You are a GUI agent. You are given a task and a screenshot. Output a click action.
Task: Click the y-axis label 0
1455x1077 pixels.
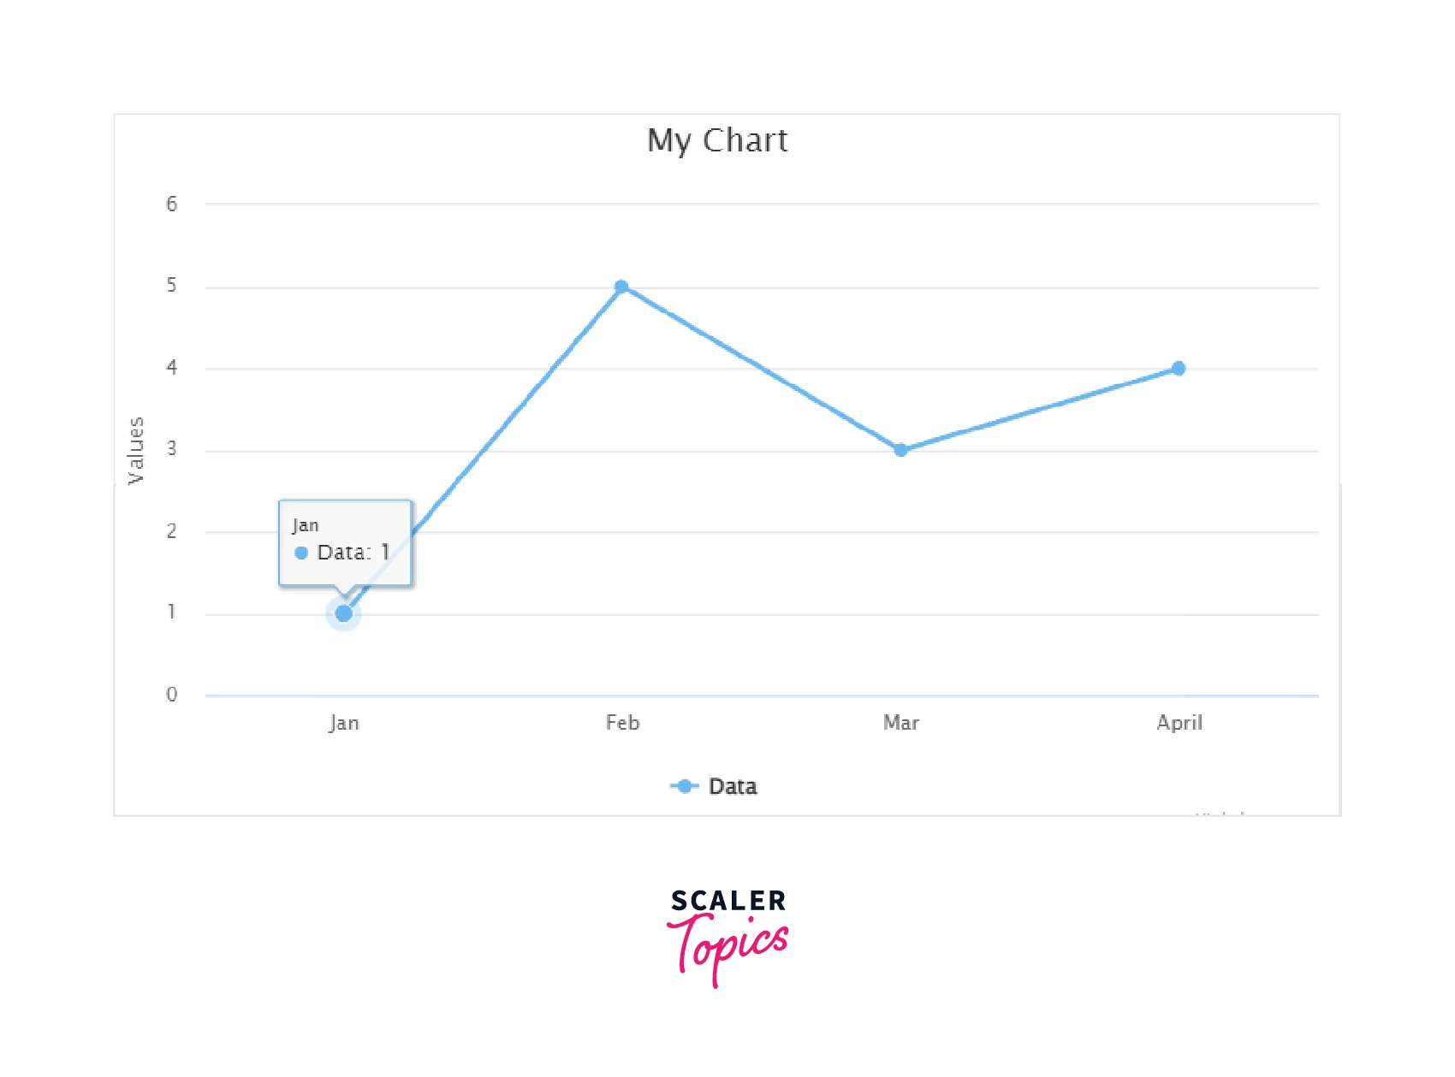(x=172, y=695)
